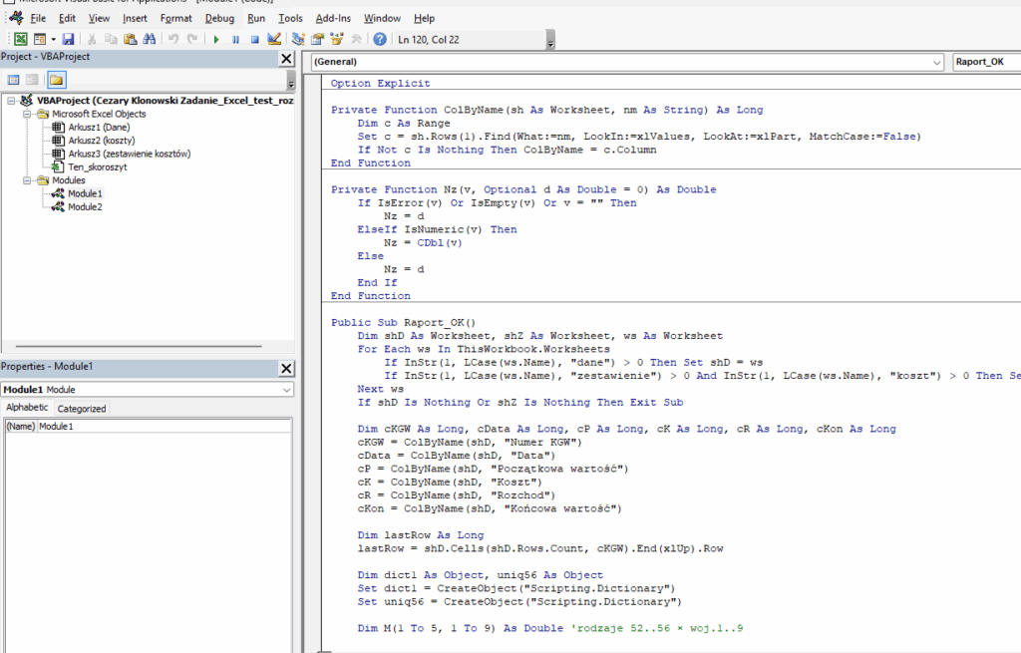Open the Window menu
This screenshot has width=1021, height=653.
pos(382,18)
